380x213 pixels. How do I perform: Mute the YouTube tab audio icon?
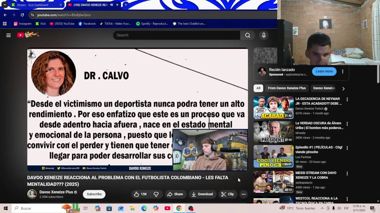tap(112, 5)
